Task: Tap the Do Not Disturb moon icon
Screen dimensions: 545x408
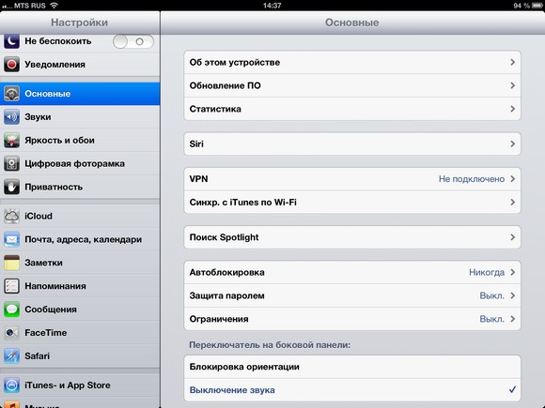Action: coord(11,41)
